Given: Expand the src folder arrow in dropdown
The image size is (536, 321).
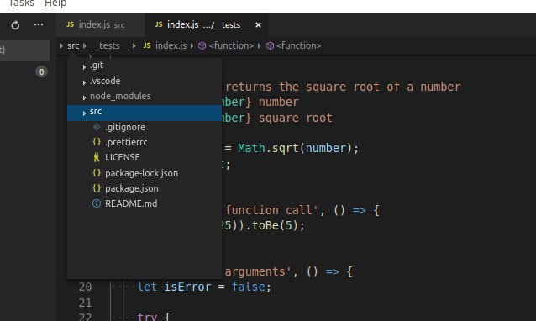Looking at the screenshot, I should 84,113.
